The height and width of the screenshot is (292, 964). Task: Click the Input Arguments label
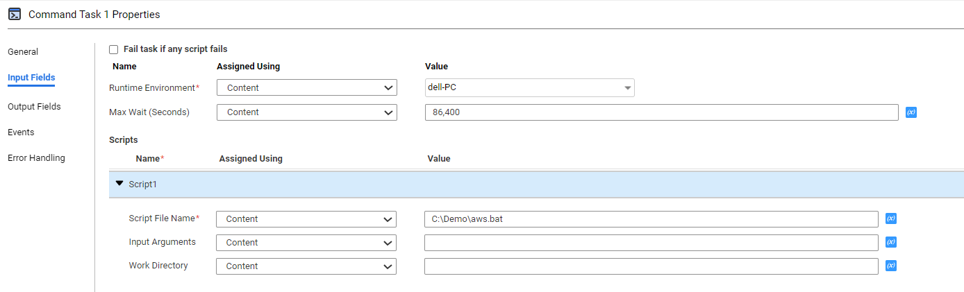click(163, 242)
